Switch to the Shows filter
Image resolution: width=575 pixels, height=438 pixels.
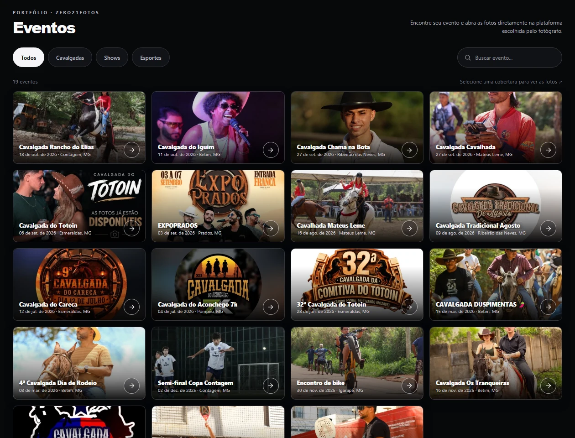pyautogui.click(x=112, y=57)
